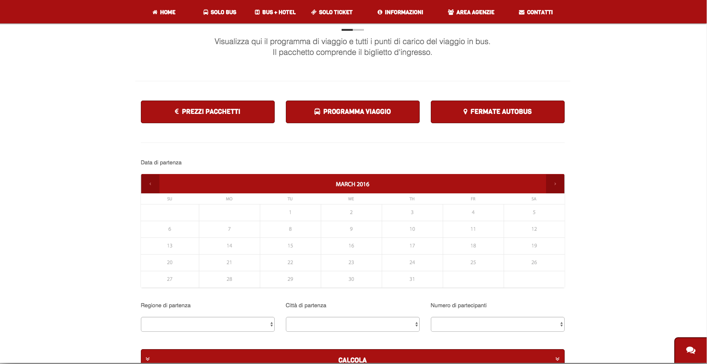The width and height of the screenshot is (707, 364).
Task: Select second slide indicator bar
Action: (x=358, y=30)
